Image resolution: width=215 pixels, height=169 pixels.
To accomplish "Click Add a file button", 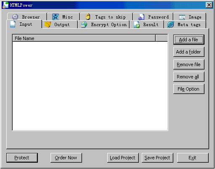I will point(189,40).
